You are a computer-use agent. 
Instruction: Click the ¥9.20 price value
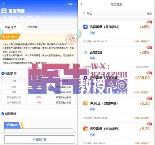[x=144, y=129]
